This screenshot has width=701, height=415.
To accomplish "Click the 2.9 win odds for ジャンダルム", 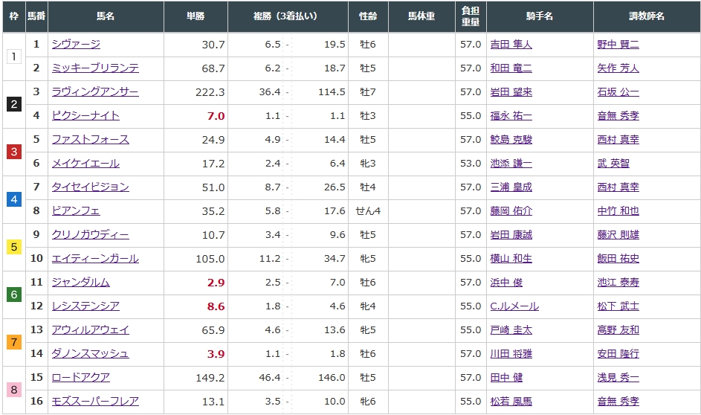I will point(216,283).
